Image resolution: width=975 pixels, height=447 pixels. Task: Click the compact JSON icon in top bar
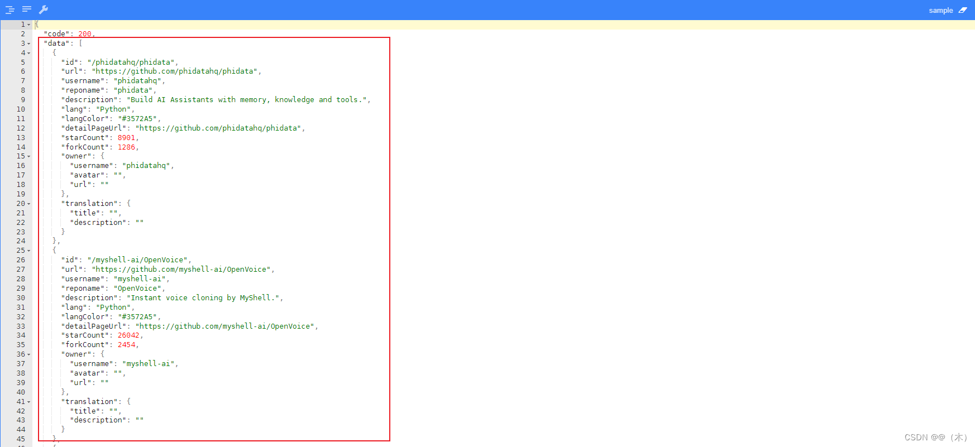[27, 9]
